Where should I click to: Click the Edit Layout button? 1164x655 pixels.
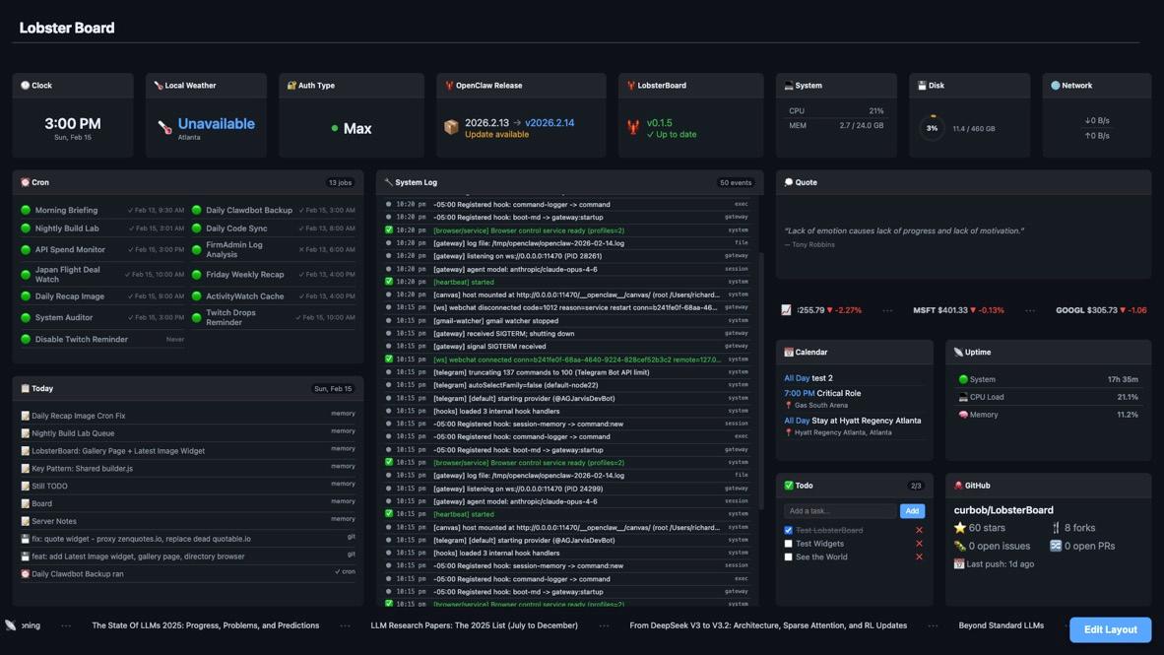click(1110, 629)
